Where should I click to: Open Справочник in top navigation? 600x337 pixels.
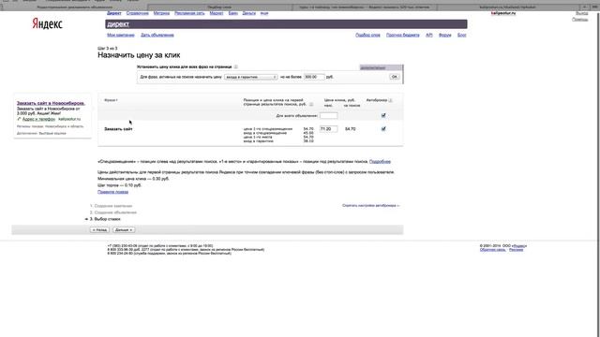(138, 13)
